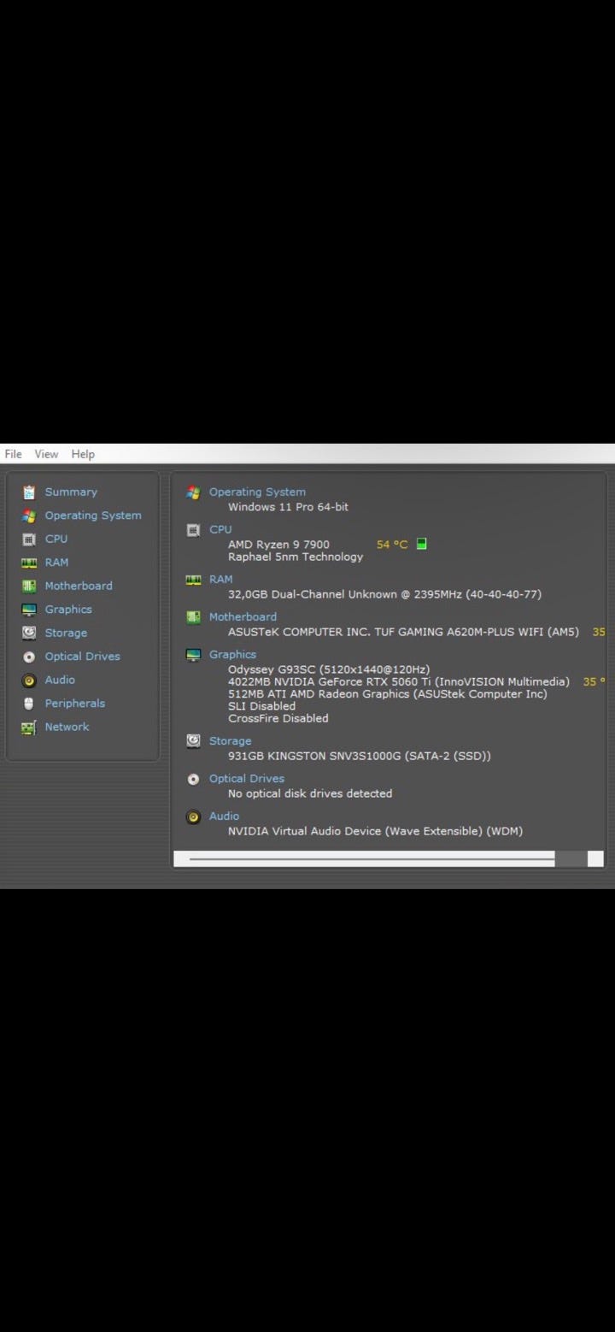Click the Optical Drives disc icon in sidebar
This screenshot has height=1332, width=615.
pyautogui.click(x=29, y=657)
